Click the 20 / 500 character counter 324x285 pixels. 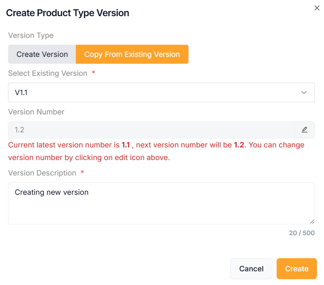tap(302, 233)
